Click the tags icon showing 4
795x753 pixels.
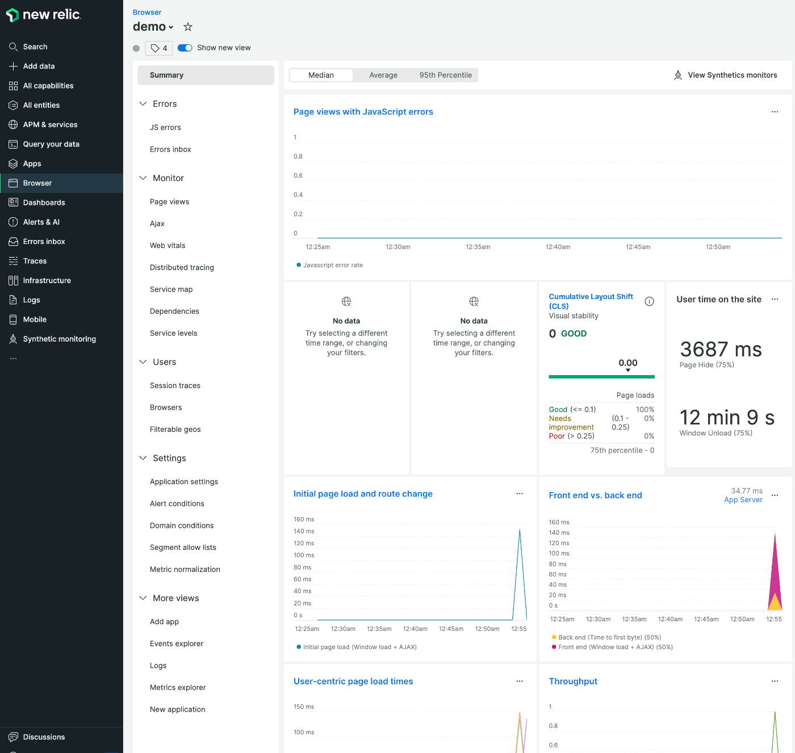coord(158,48)
